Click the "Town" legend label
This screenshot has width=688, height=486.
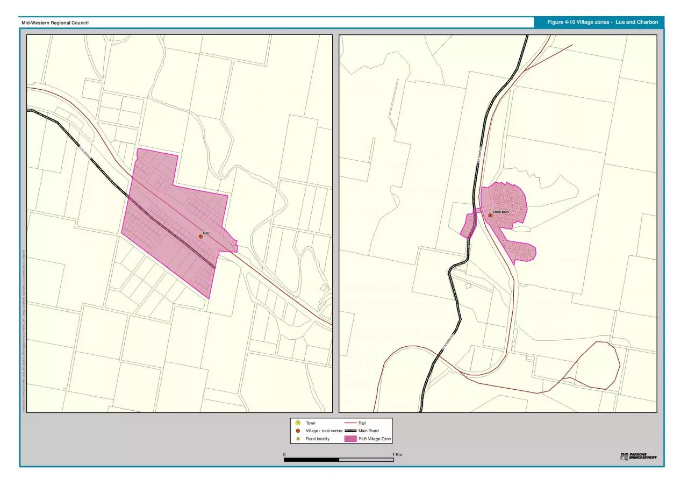pos(311,423)
